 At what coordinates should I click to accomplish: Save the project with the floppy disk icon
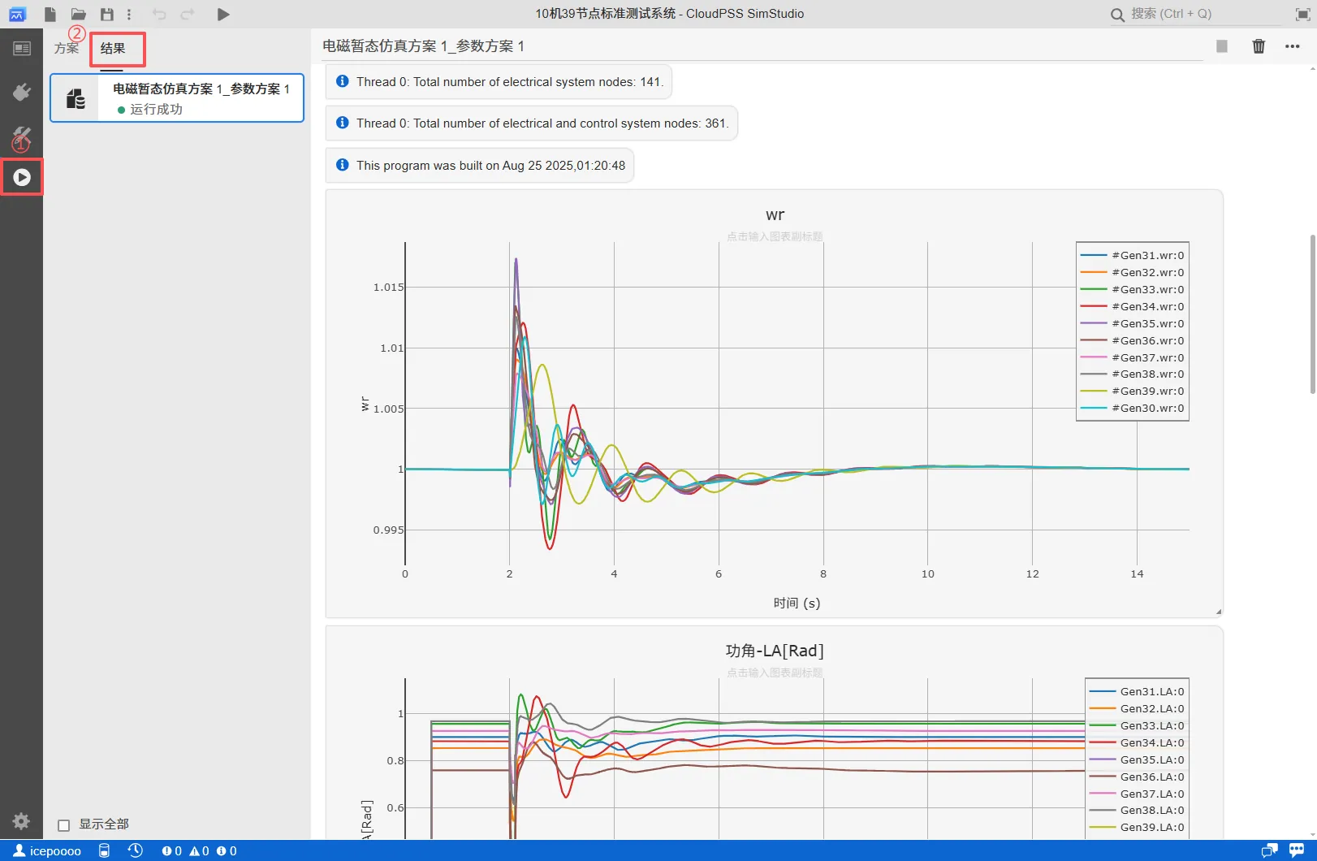(106, 14)
